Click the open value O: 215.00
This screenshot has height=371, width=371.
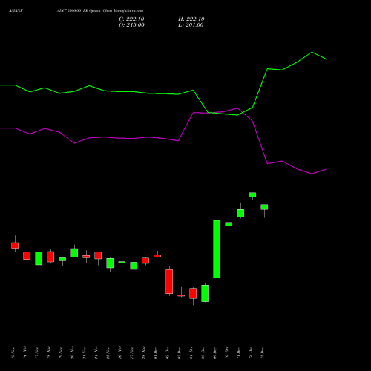131,25
